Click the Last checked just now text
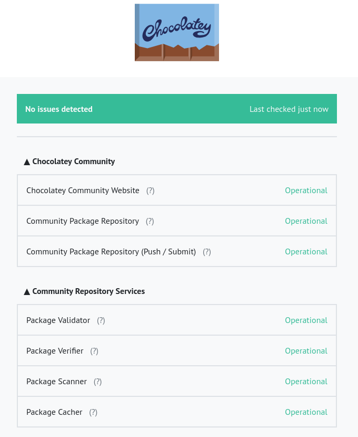 [289, 109]
